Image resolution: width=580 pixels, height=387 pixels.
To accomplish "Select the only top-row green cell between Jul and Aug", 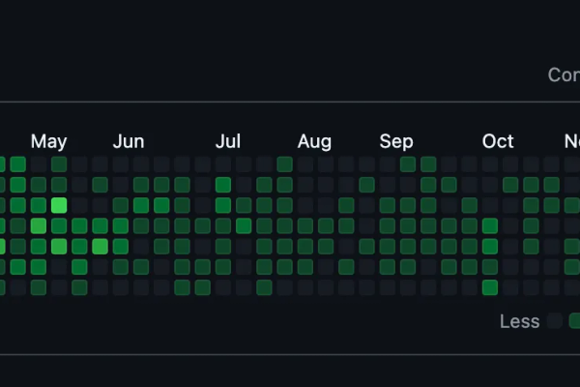I will pyautogui.click(x=285, y=164).
